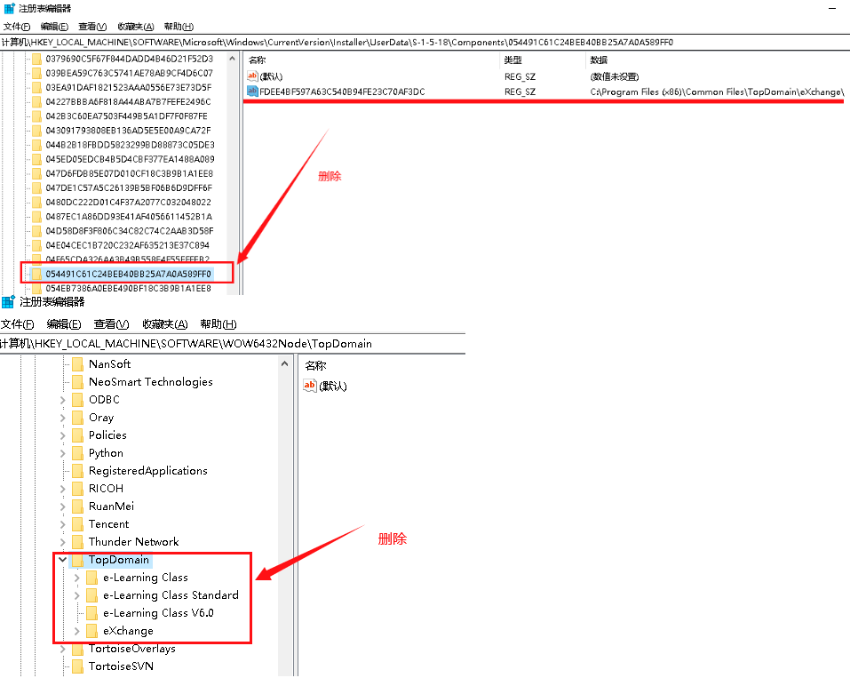
Task: Click folder icon of key 054491C61C24BEB40BB25A7A0A589FF0
Action: 36,274
